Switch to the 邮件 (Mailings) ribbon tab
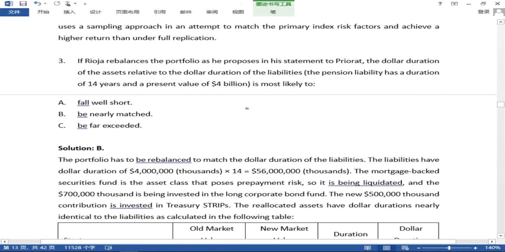The width and height of the screenshot is (505, 252). 186,12
